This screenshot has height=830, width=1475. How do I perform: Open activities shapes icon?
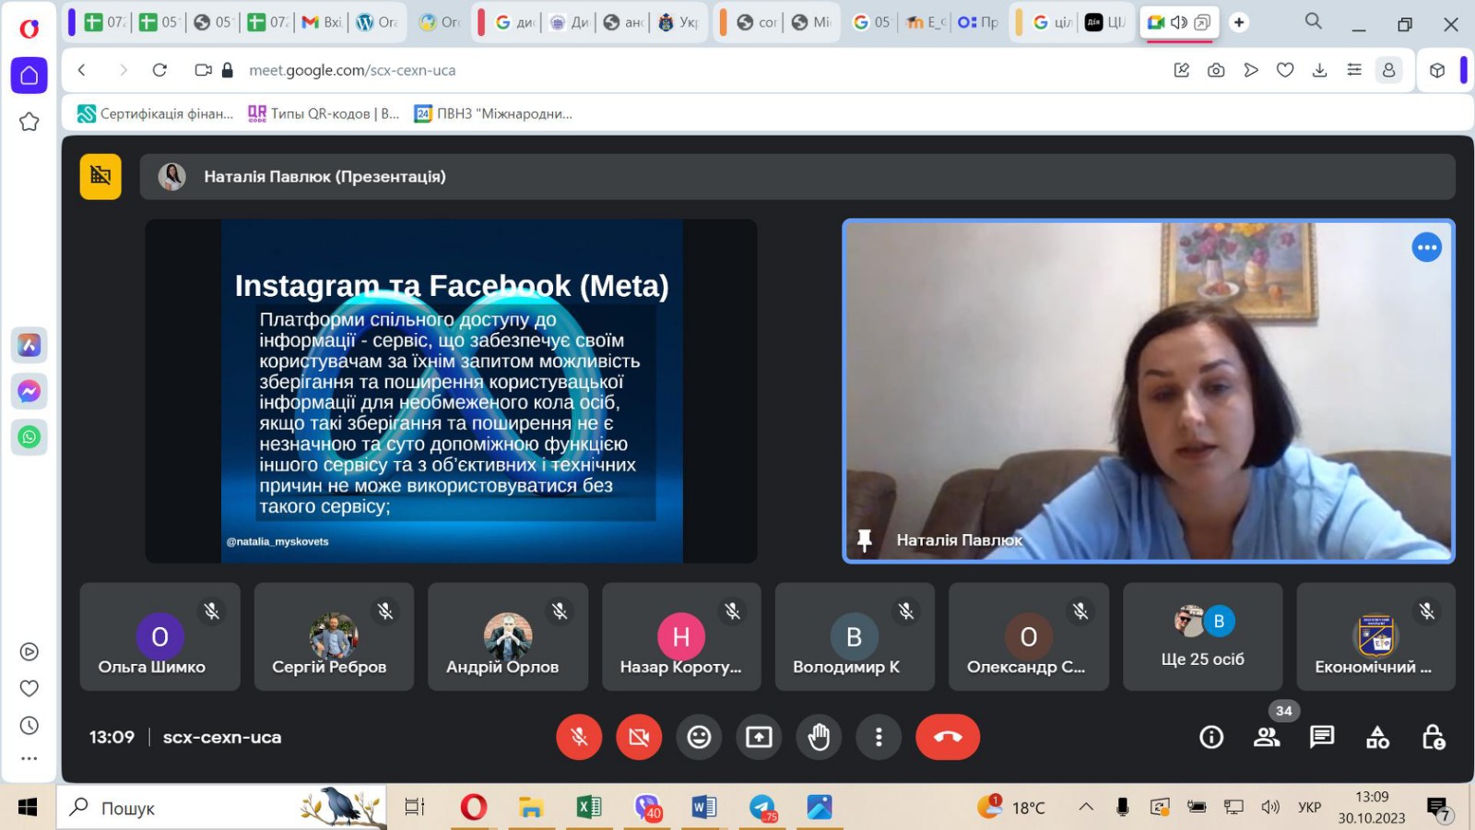coord(1377,737)
